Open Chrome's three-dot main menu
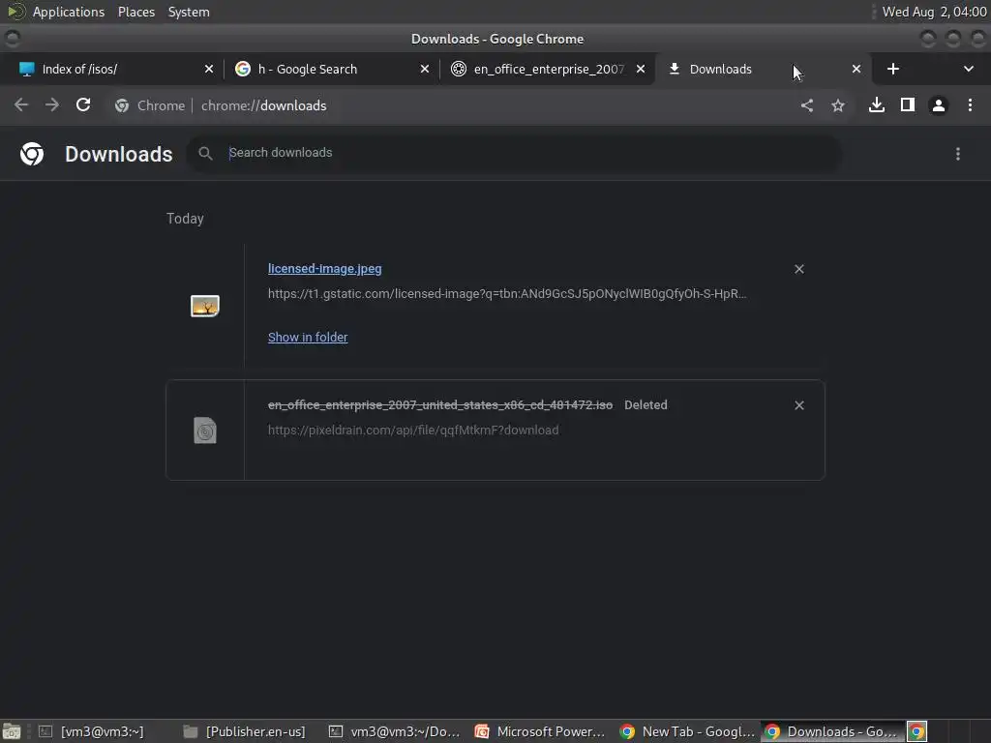991x743 pixels. pyautogui.click(x=970, y=104)
